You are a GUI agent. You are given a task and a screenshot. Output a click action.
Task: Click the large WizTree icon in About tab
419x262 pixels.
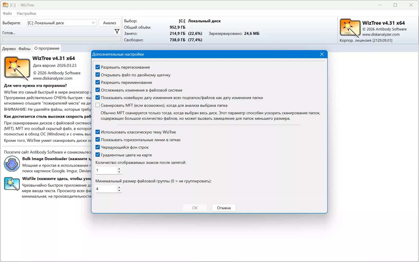17,68
